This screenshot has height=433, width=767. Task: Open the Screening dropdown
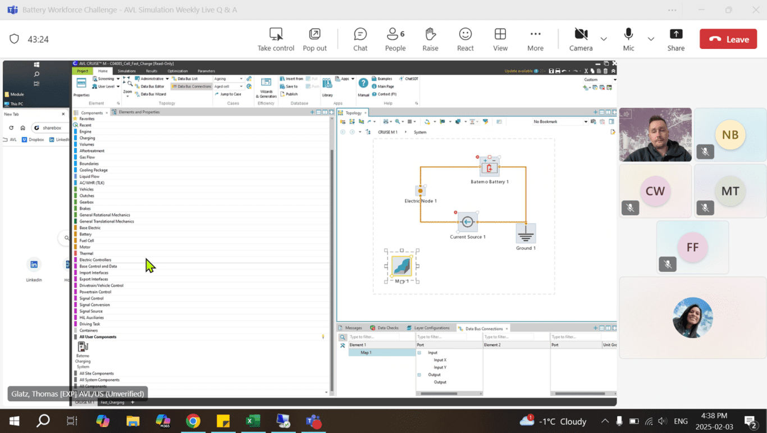106,79
